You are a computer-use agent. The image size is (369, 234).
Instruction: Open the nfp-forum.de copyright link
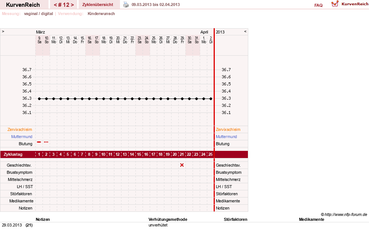coord(344,214)
